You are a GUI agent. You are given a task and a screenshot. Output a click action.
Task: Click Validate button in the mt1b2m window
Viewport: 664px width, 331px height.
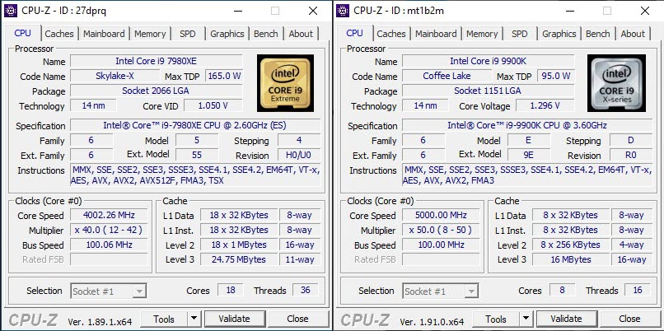pyautogui.click(x=566, y=319)
